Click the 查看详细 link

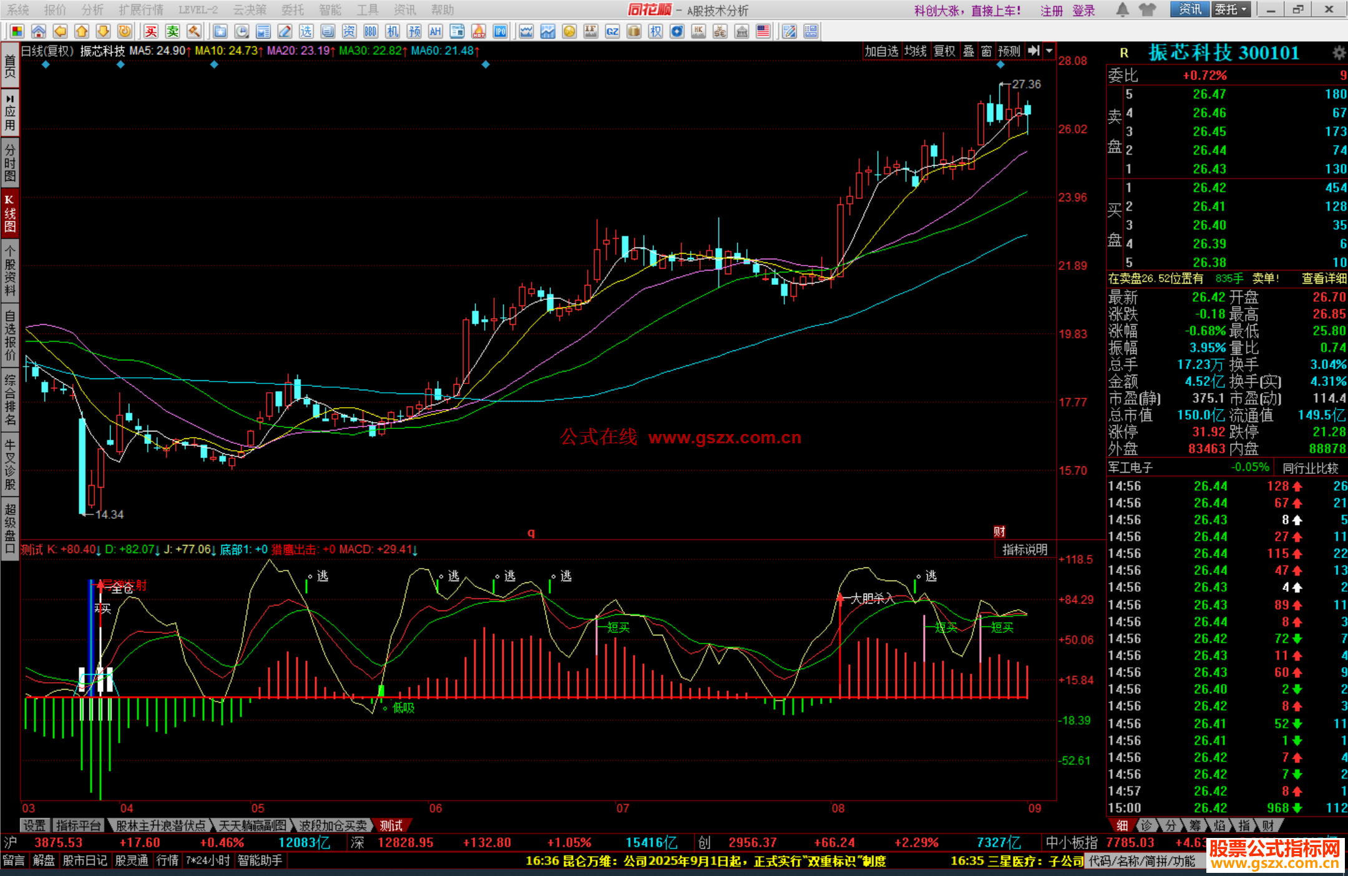pos(1324,279)
